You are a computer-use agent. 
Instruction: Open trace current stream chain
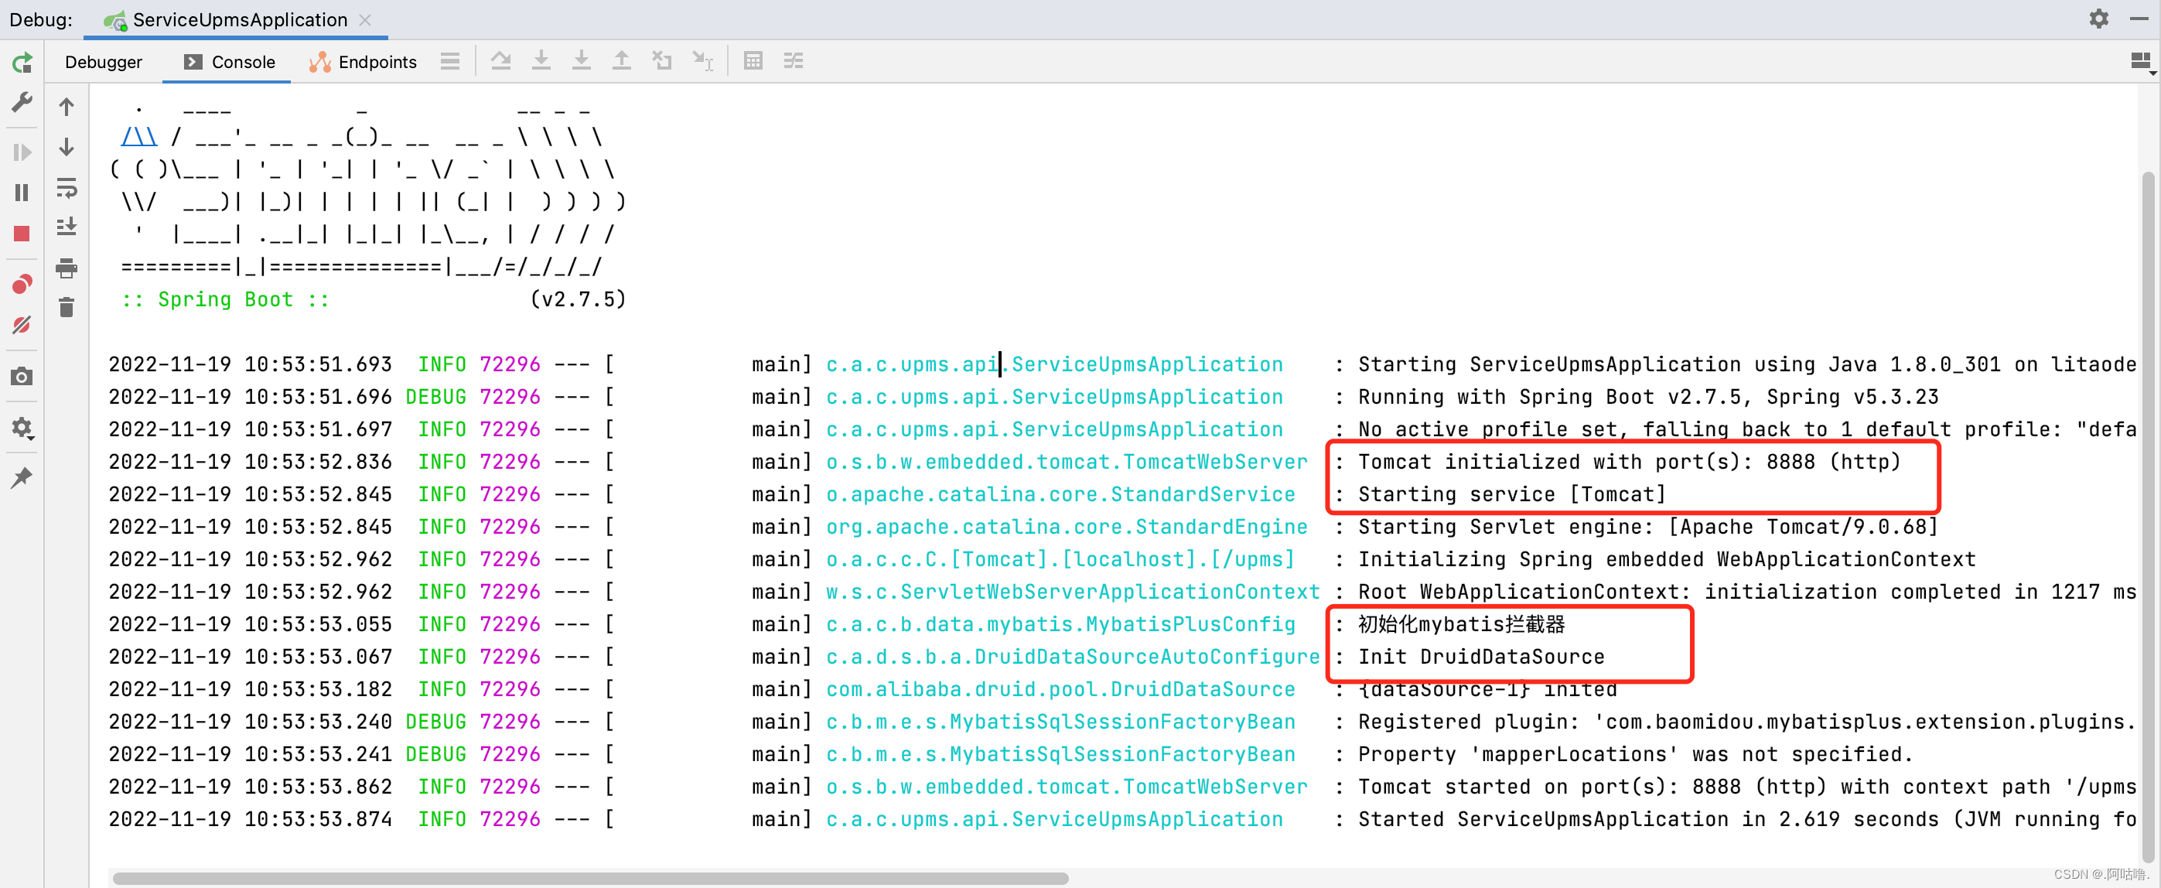point(794,60)
